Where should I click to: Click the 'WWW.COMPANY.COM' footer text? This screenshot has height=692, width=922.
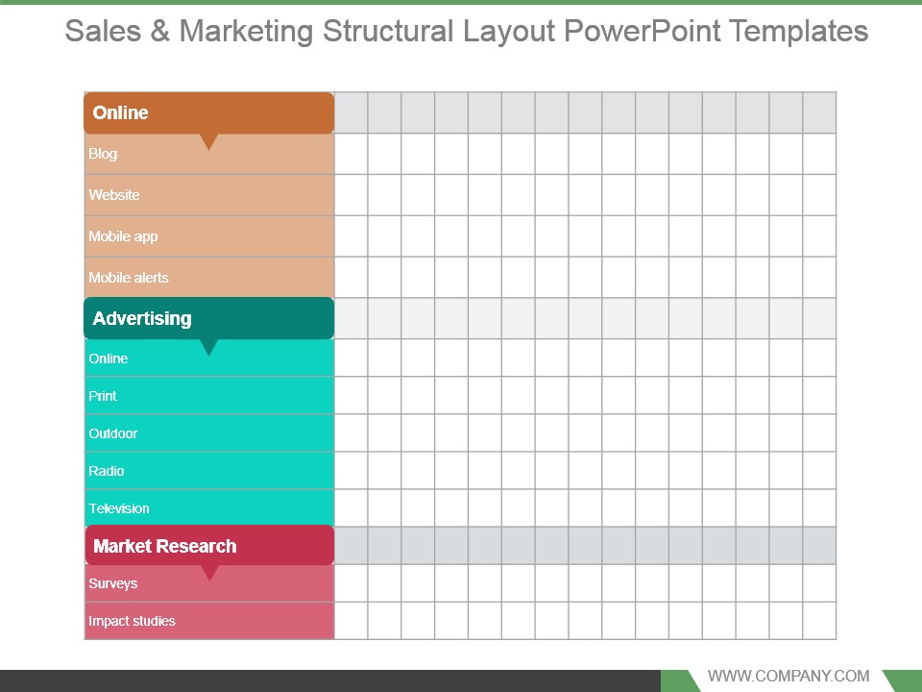coord(789,676)
